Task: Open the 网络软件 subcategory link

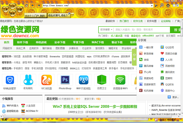Action: (7, 48)
